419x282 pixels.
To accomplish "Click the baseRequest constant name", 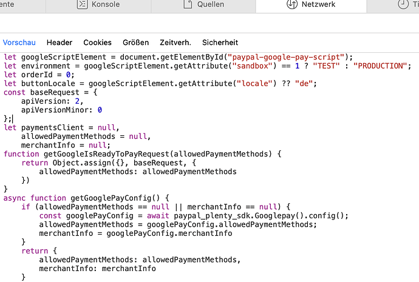I will point(55,92).
